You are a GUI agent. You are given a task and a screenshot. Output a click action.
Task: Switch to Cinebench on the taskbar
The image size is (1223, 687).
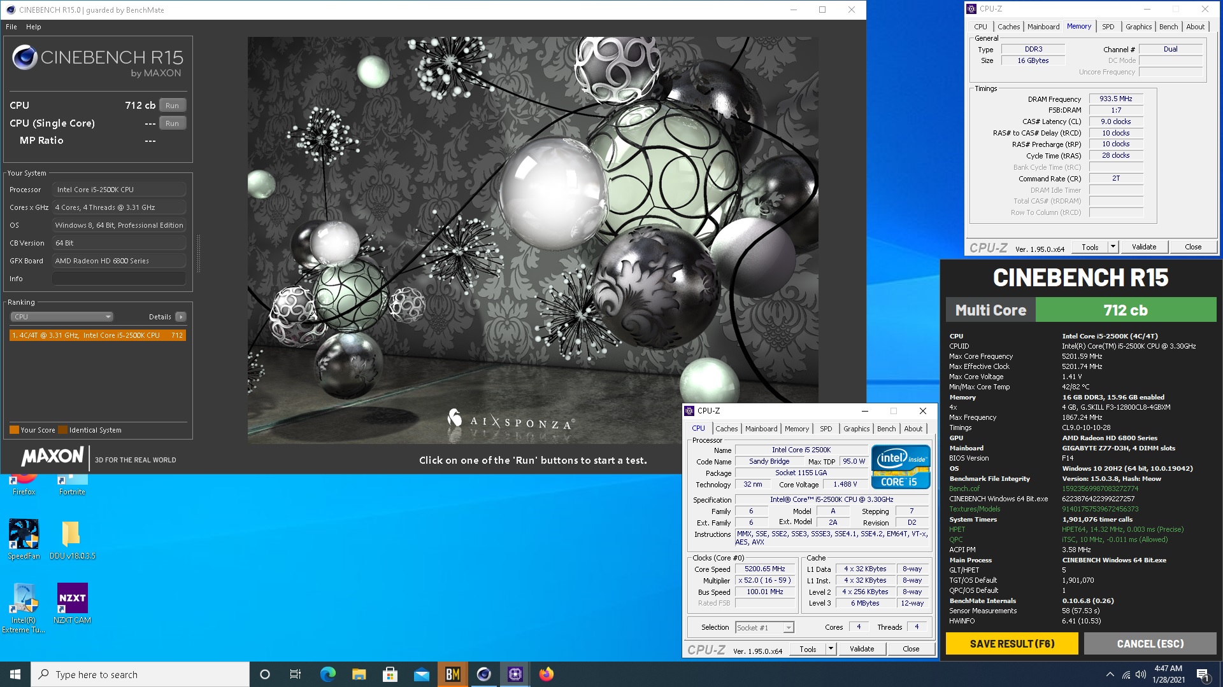(483, 674)
